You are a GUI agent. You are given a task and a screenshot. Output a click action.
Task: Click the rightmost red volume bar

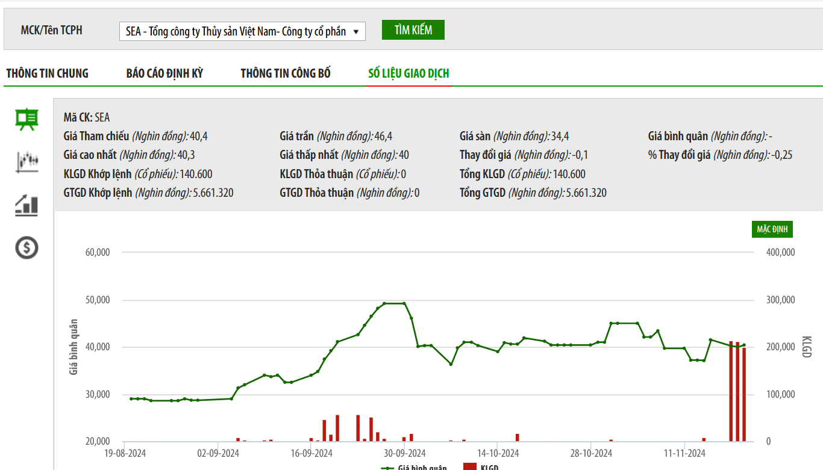click(x=744, y=394)
